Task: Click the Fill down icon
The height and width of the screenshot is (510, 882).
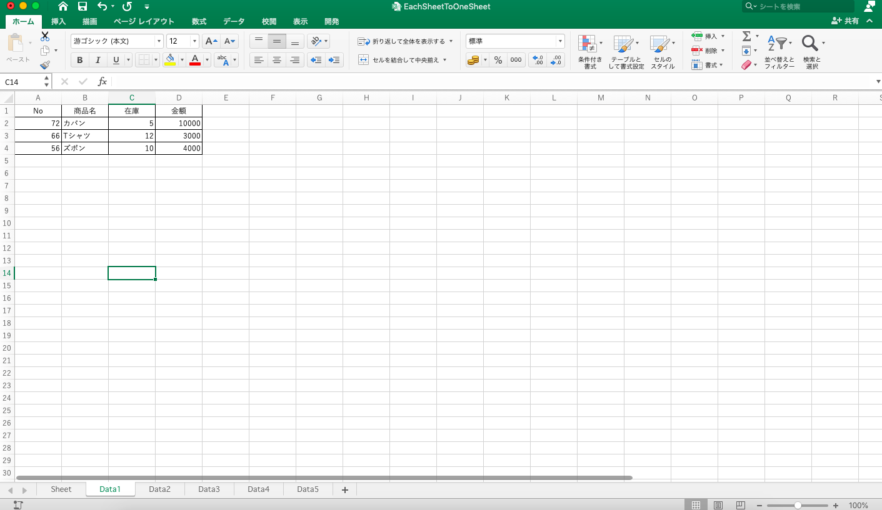Action: pyautogui.click(x=746, y=51)
